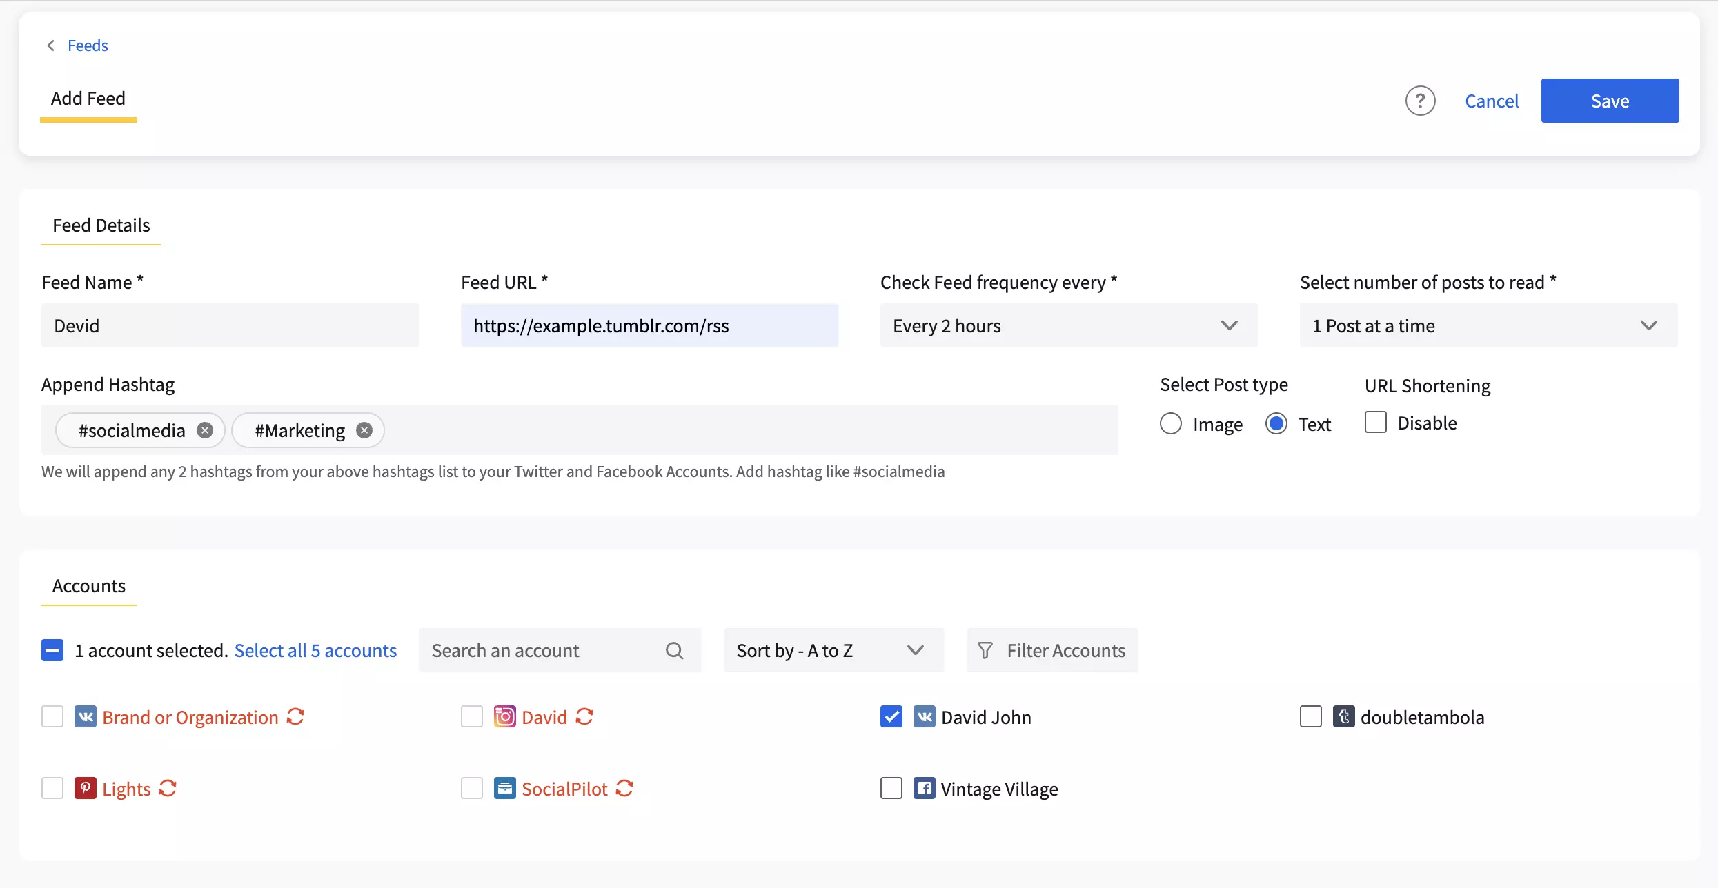1718x888 pixels.
Task: Open the Sort by A to Z dropdown
Action: 833,650
